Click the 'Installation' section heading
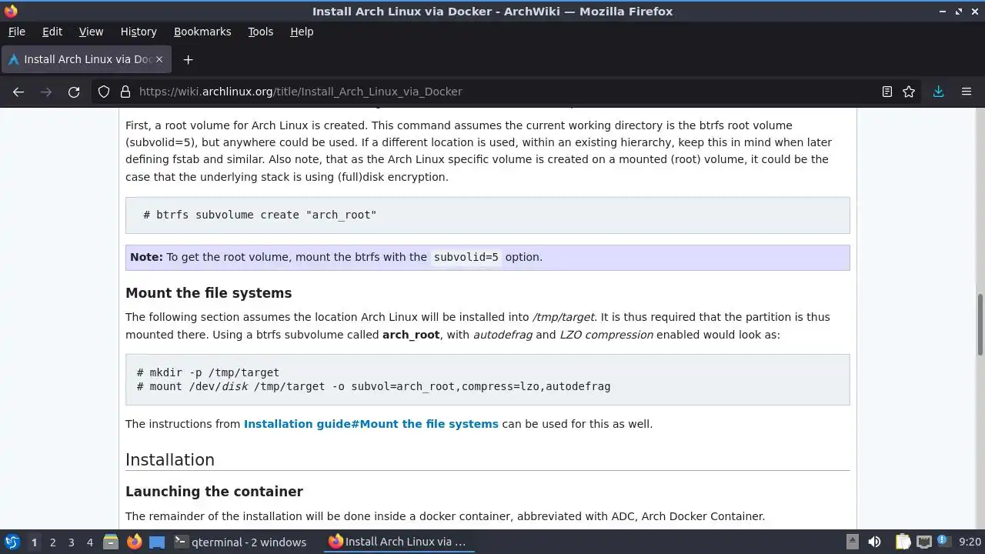Image resolution: width=985 pixels, height=554 pixels. click(170, 460)
